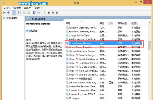The image size is (153, 100).
Task: Click the Properties toolbar icon
Action: tap(20, 12)
